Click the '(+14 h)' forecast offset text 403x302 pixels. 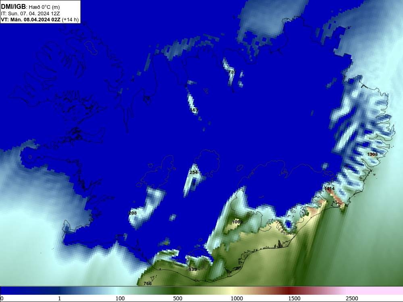(70, 19)
